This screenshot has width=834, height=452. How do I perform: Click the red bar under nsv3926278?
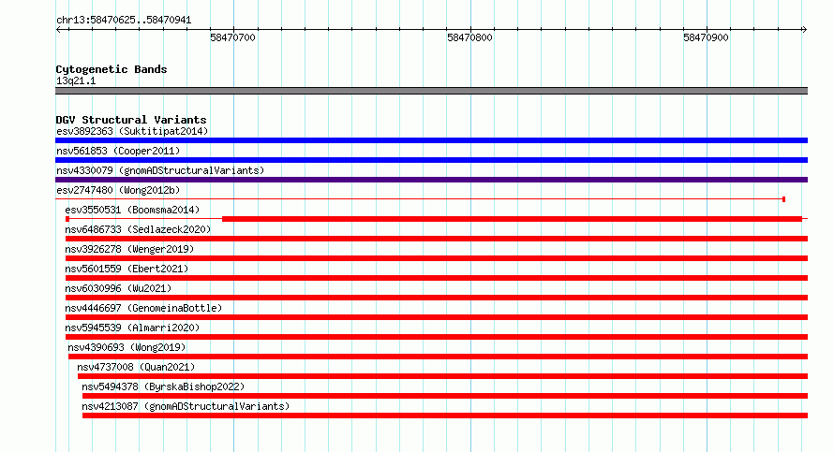437,258
